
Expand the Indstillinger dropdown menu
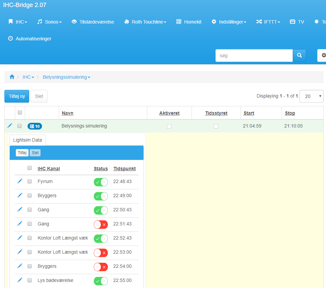229,22
